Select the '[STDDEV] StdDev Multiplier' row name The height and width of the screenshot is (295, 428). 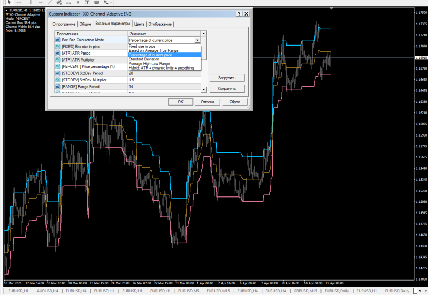click(x=84, y=80)
